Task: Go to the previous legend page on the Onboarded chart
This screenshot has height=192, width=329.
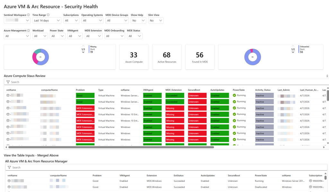Action: (x=293, y=46)
